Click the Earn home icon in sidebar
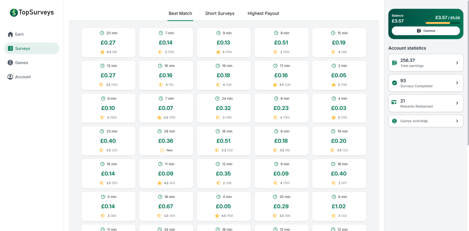The height and width of the screenshot is (231, 469). (11, 34)
